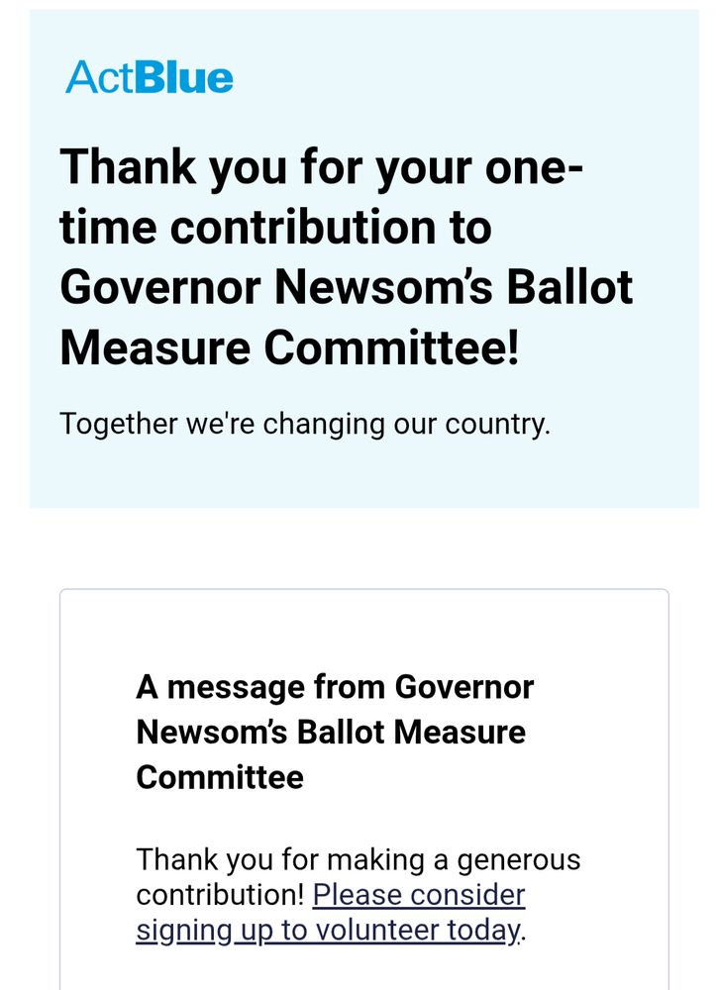Click the 'time contribution to' headline line
Image resolution: width=720 pixels, height=990 pixels.
276,227
